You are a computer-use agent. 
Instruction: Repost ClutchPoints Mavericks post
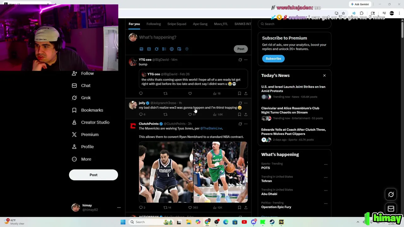coord(167,207)
